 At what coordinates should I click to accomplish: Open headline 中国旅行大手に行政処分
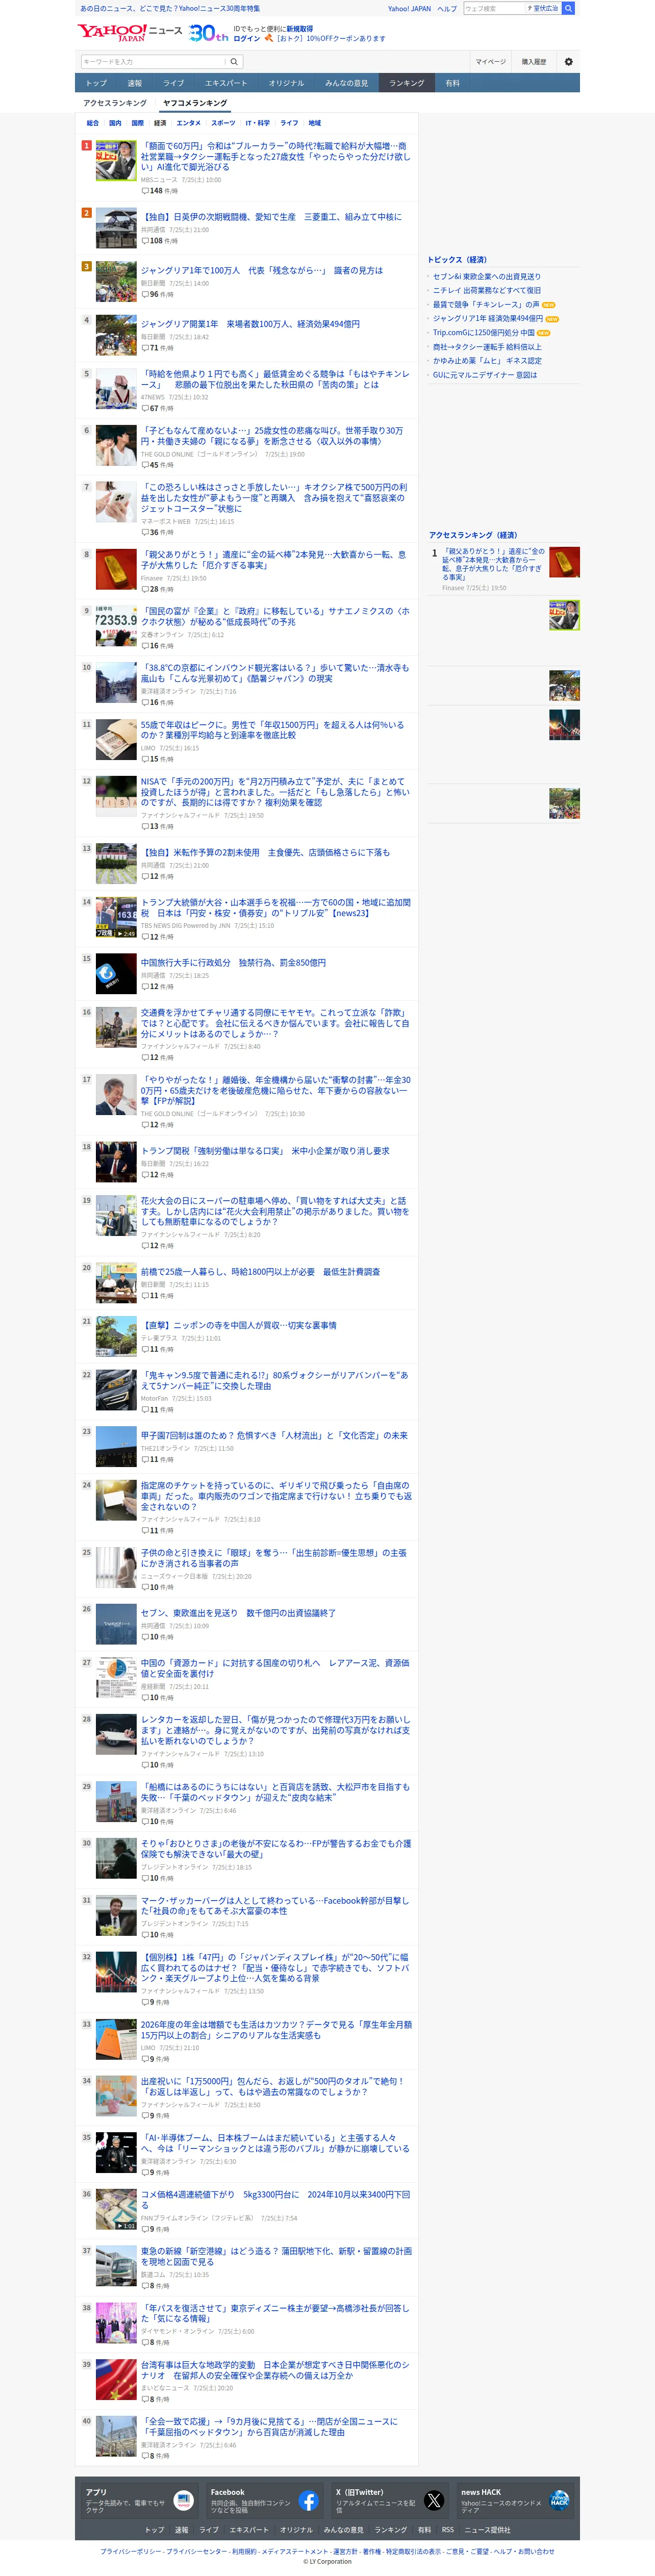233,962
